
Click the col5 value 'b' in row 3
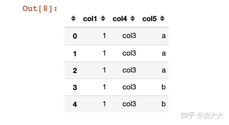tap(163, 87)
